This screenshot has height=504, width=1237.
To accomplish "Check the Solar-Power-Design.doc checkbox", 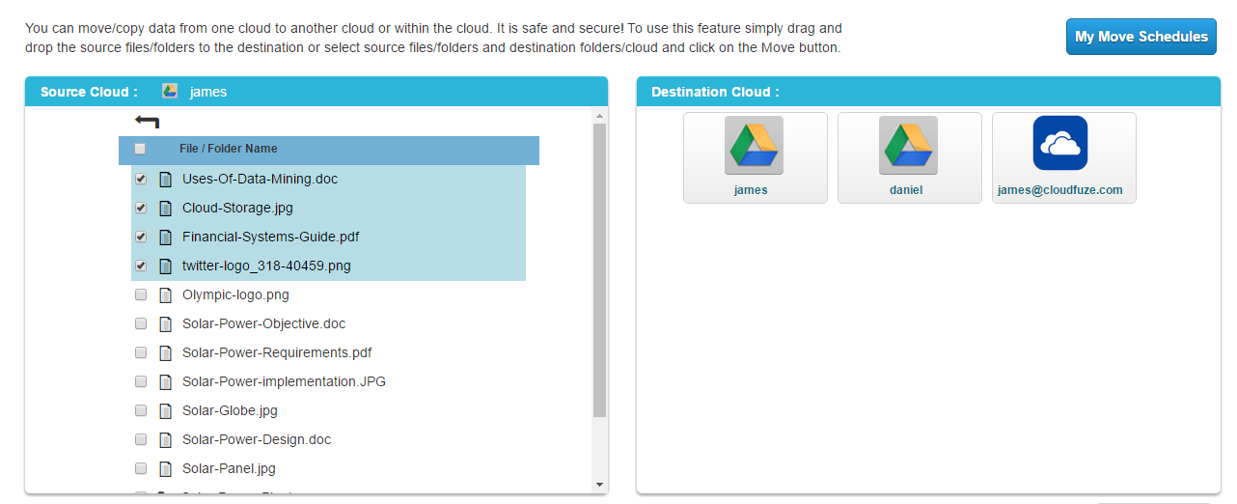I will click(x=141, y=439).
